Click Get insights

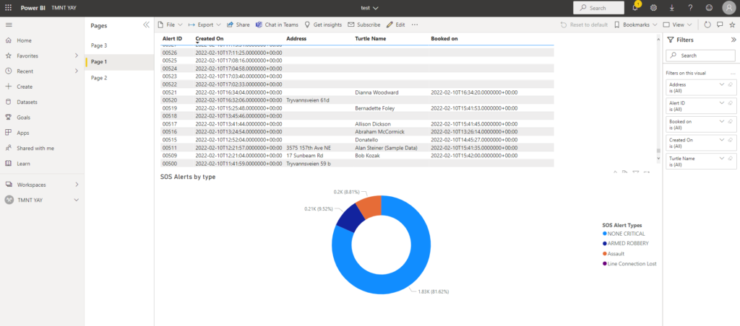[x=323, y=25]
